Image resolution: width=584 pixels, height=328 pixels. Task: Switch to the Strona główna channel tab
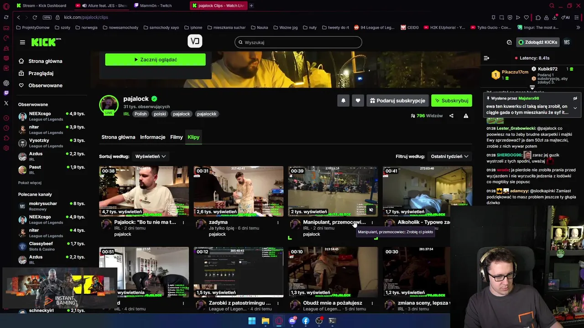point(118,137)
